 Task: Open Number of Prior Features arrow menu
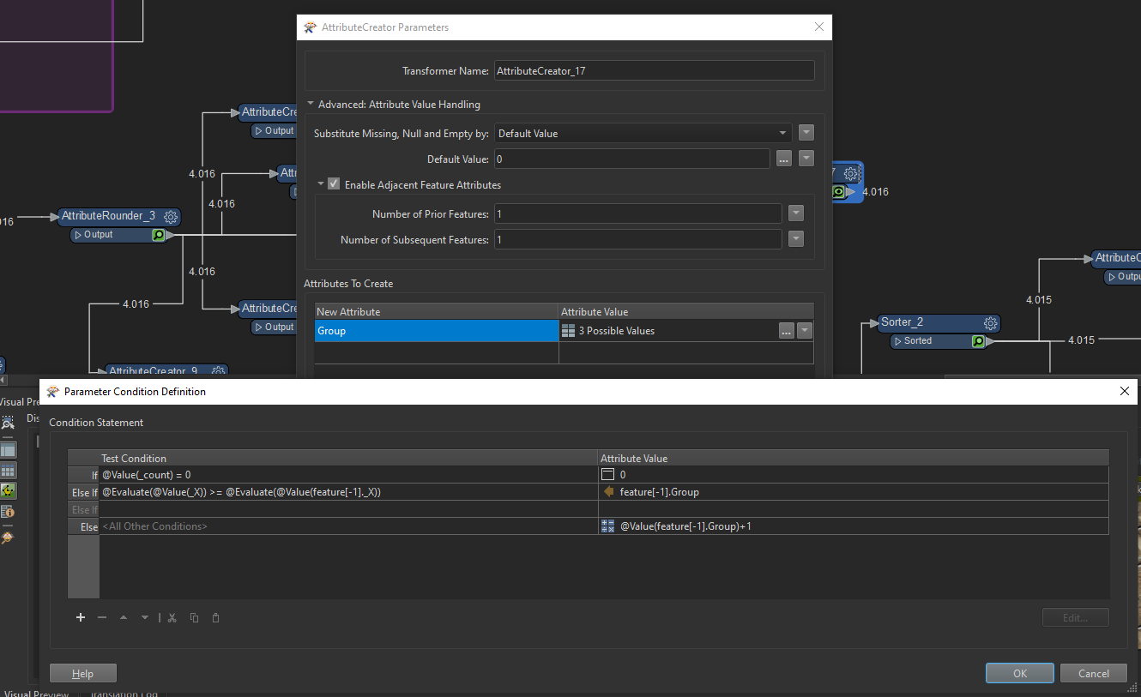click(796, 213)
